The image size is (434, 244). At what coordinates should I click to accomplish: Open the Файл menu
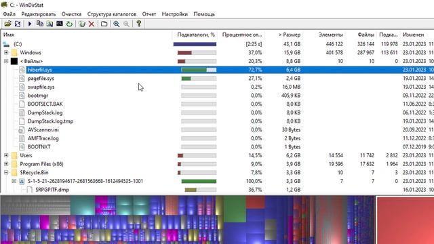(9, 14)
